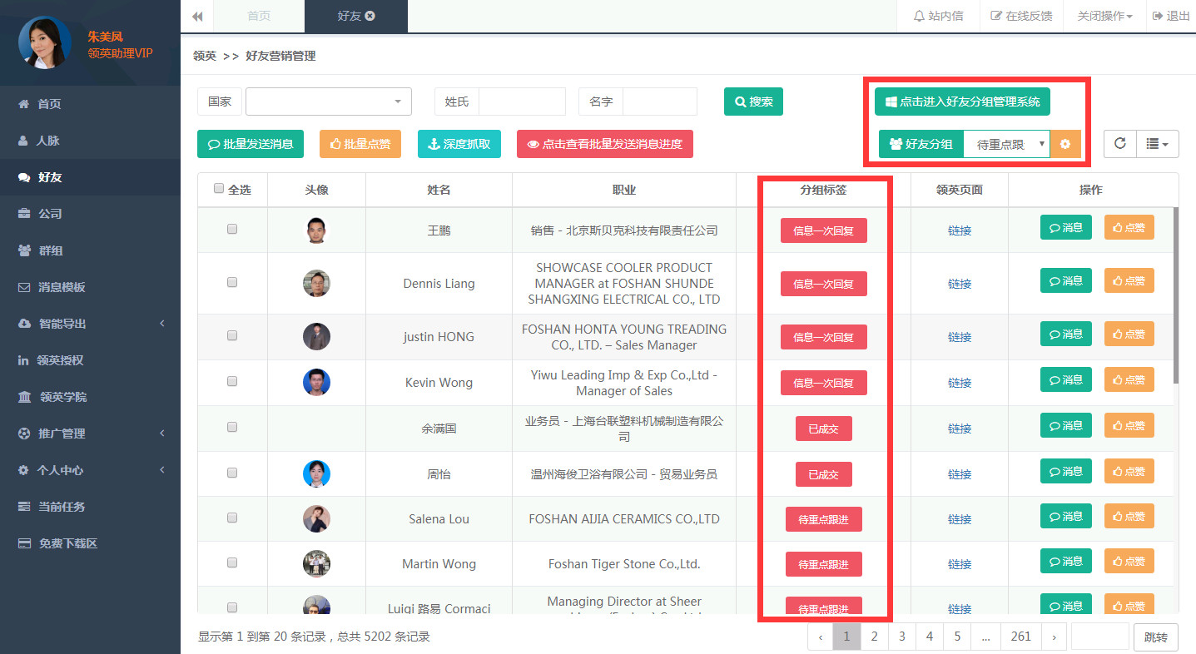Check the box for Dennis Liang's row
The width and height of the screenshot is (1196, 654).
tap(232, 282)
